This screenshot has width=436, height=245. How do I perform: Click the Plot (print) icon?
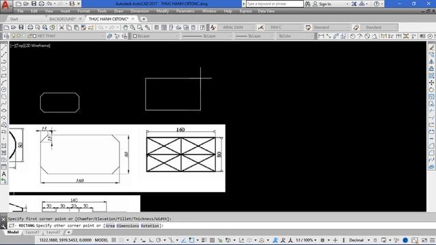[x=30, y=27]
